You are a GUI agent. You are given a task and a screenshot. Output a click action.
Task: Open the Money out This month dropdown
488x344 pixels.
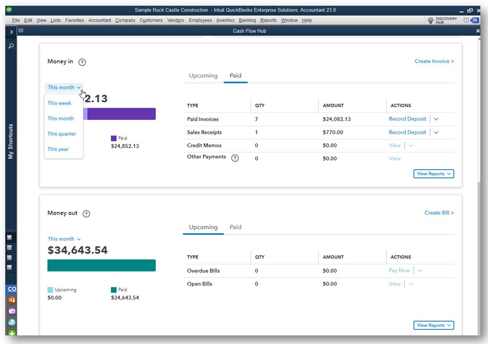click(64, 238)
